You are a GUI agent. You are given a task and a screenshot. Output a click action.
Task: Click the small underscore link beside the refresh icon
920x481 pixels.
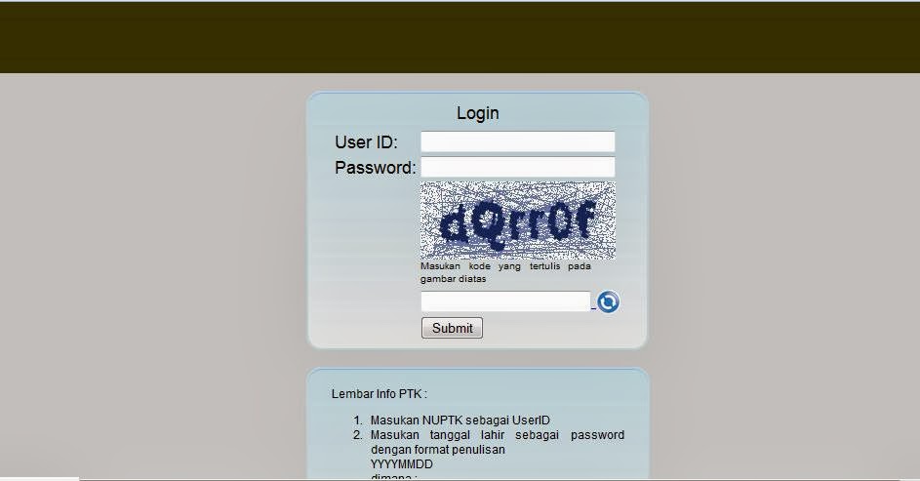tap(594, 307)
